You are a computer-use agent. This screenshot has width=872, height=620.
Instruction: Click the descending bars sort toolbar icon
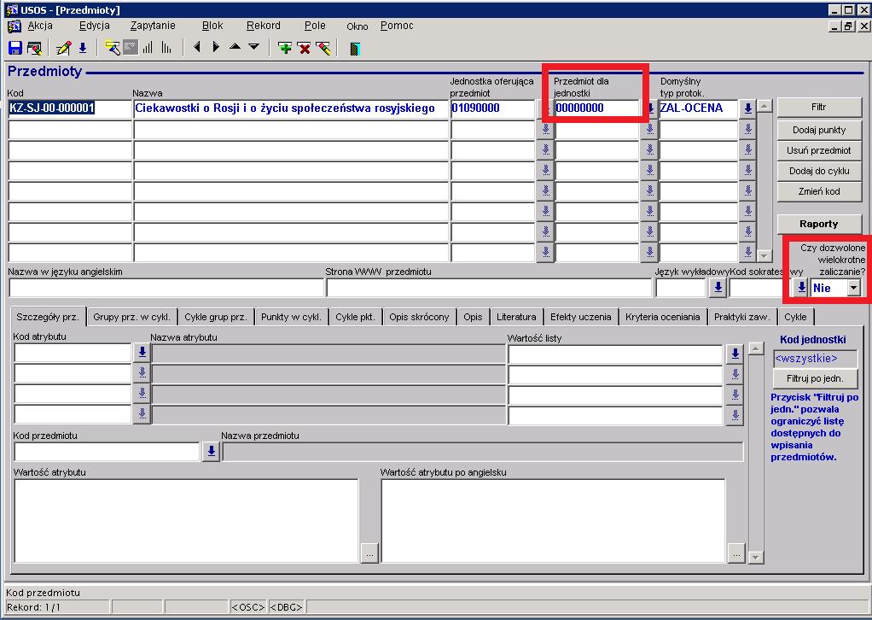(166, 49)
